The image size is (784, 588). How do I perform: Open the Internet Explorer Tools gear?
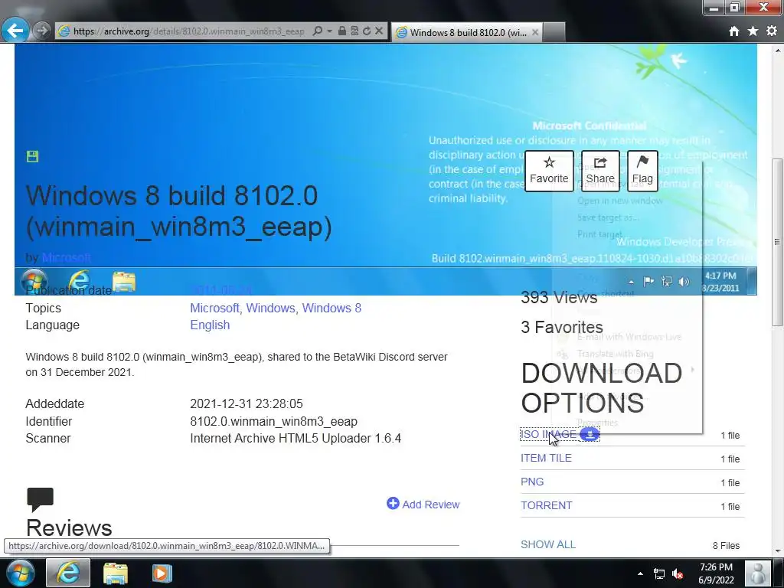point(772,31)
